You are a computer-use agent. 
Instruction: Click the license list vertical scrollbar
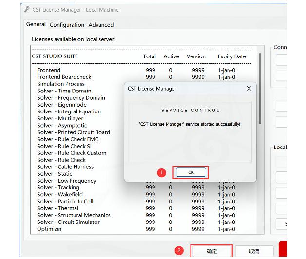coord(260,88)
